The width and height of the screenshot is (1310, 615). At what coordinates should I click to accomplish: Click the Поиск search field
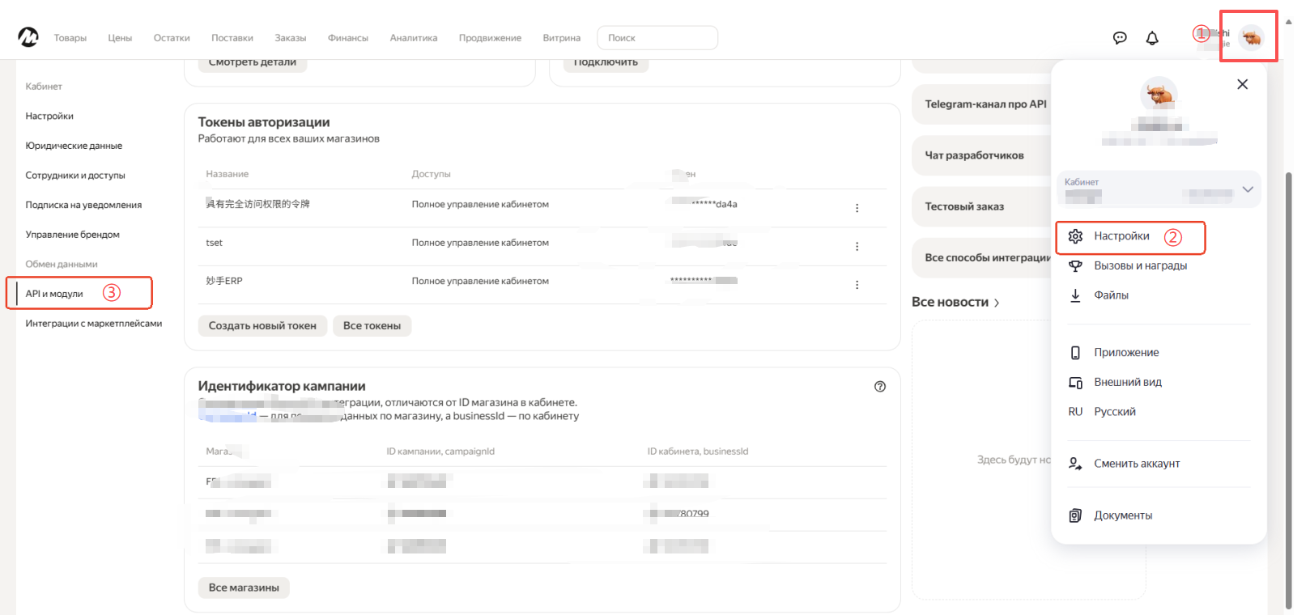pos(657,38)
